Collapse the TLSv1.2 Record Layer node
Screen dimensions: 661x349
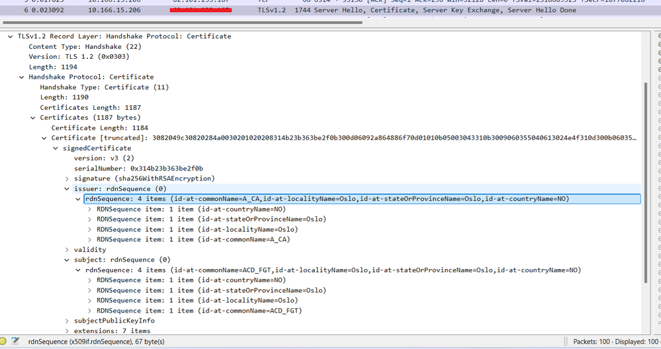coord(10,36)
